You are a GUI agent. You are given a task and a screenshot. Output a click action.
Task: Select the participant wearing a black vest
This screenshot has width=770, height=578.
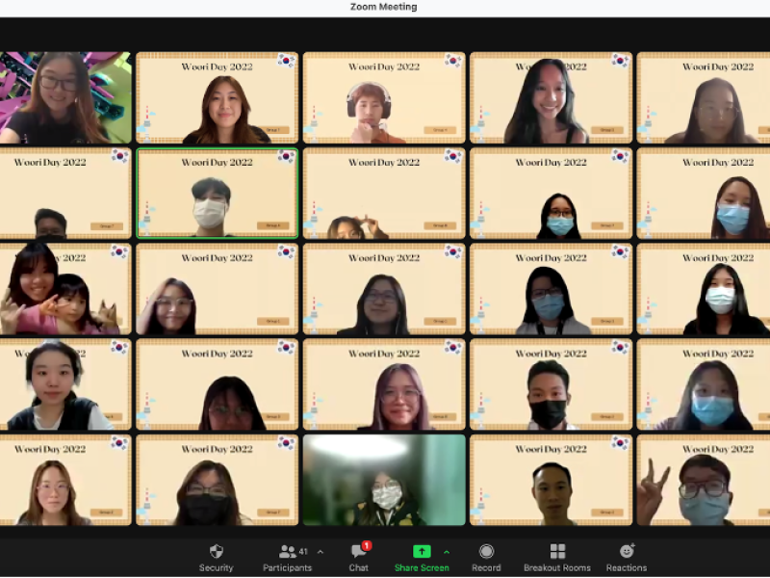coord(65,384)
